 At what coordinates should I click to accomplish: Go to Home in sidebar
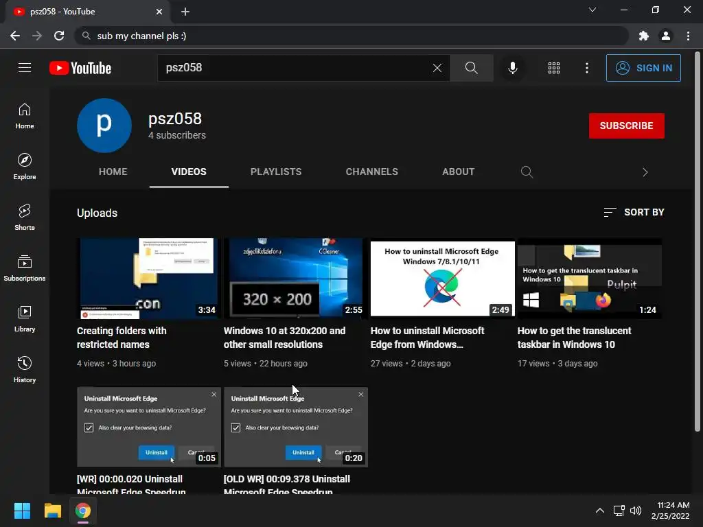(25, 116)
